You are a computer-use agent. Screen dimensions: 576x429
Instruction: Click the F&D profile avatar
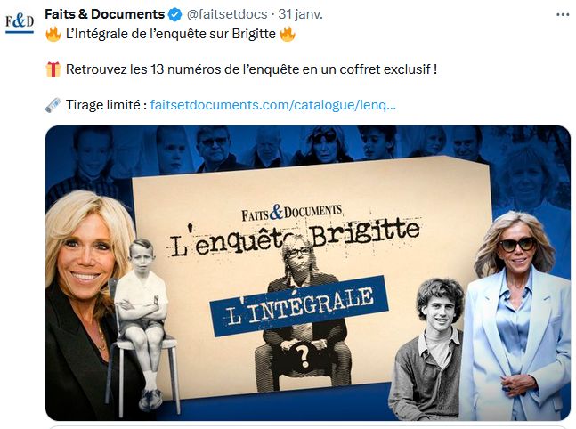coord(20,23)
